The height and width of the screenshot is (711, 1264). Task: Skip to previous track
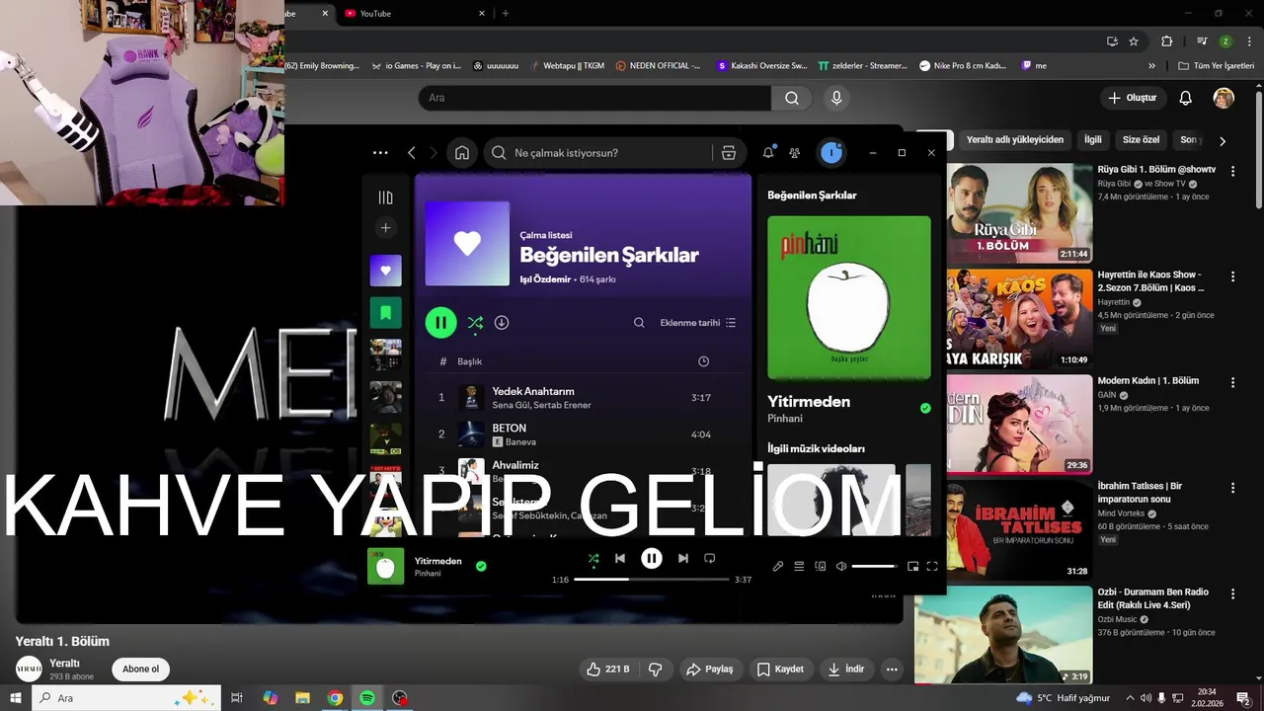click(620, 558)
